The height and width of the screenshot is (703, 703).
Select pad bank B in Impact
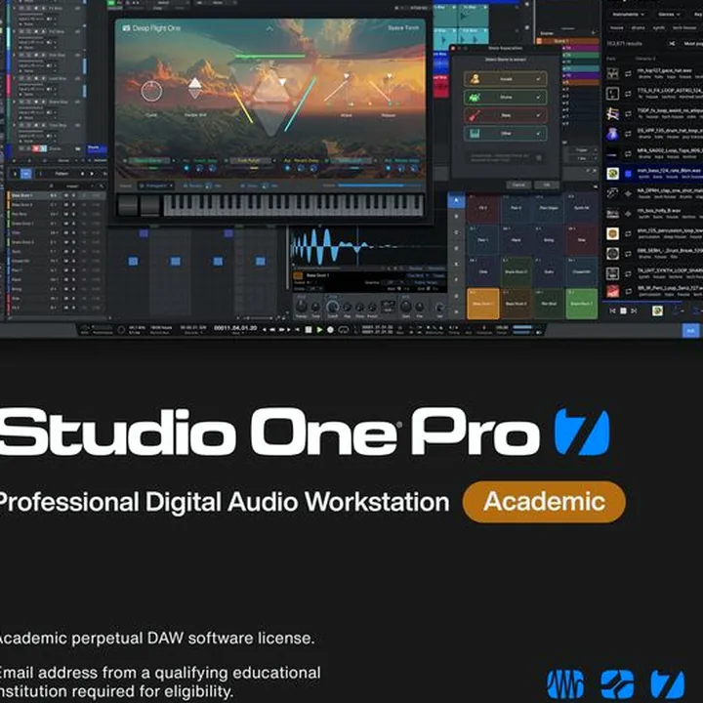(456, 217)
